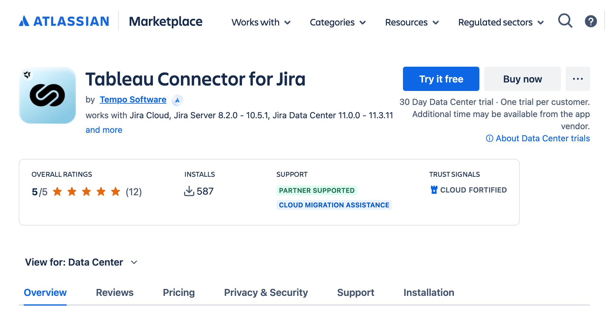Viewport: 607px width, 325px height.
Task: Click the Cloud Fortified tower icon
Action: tap(434, 190)
